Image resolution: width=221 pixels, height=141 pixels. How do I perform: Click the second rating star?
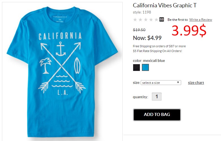click(x=140, y=20)
